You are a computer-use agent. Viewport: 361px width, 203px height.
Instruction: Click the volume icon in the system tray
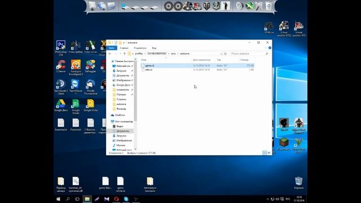click(277, 199)
